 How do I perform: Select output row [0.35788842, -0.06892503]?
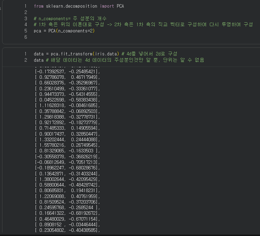(68, 111)
